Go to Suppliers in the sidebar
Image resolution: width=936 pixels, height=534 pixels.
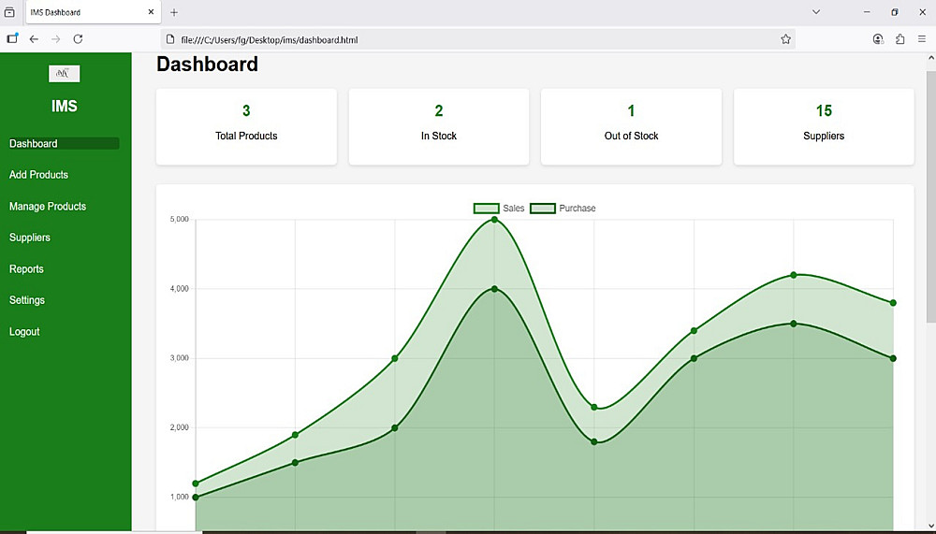coord(30,238)
